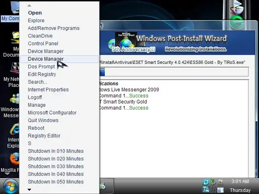Select Shutdown In 030 Minutes

(56, 166)
